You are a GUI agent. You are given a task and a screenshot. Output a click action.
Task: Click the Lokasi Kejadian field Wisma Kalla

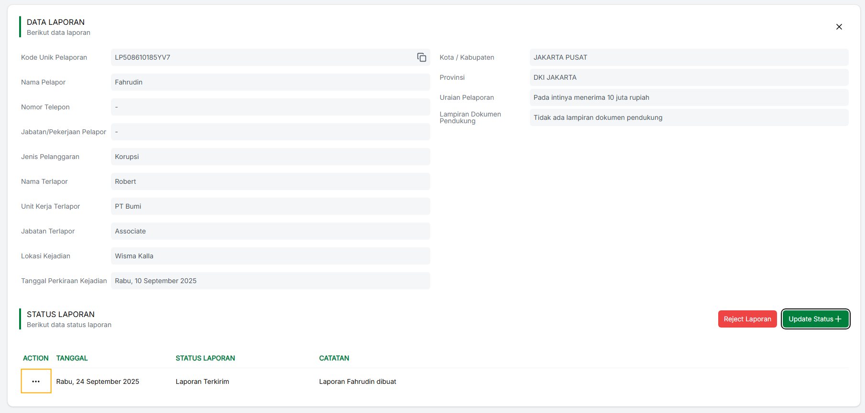pos(270,256)
